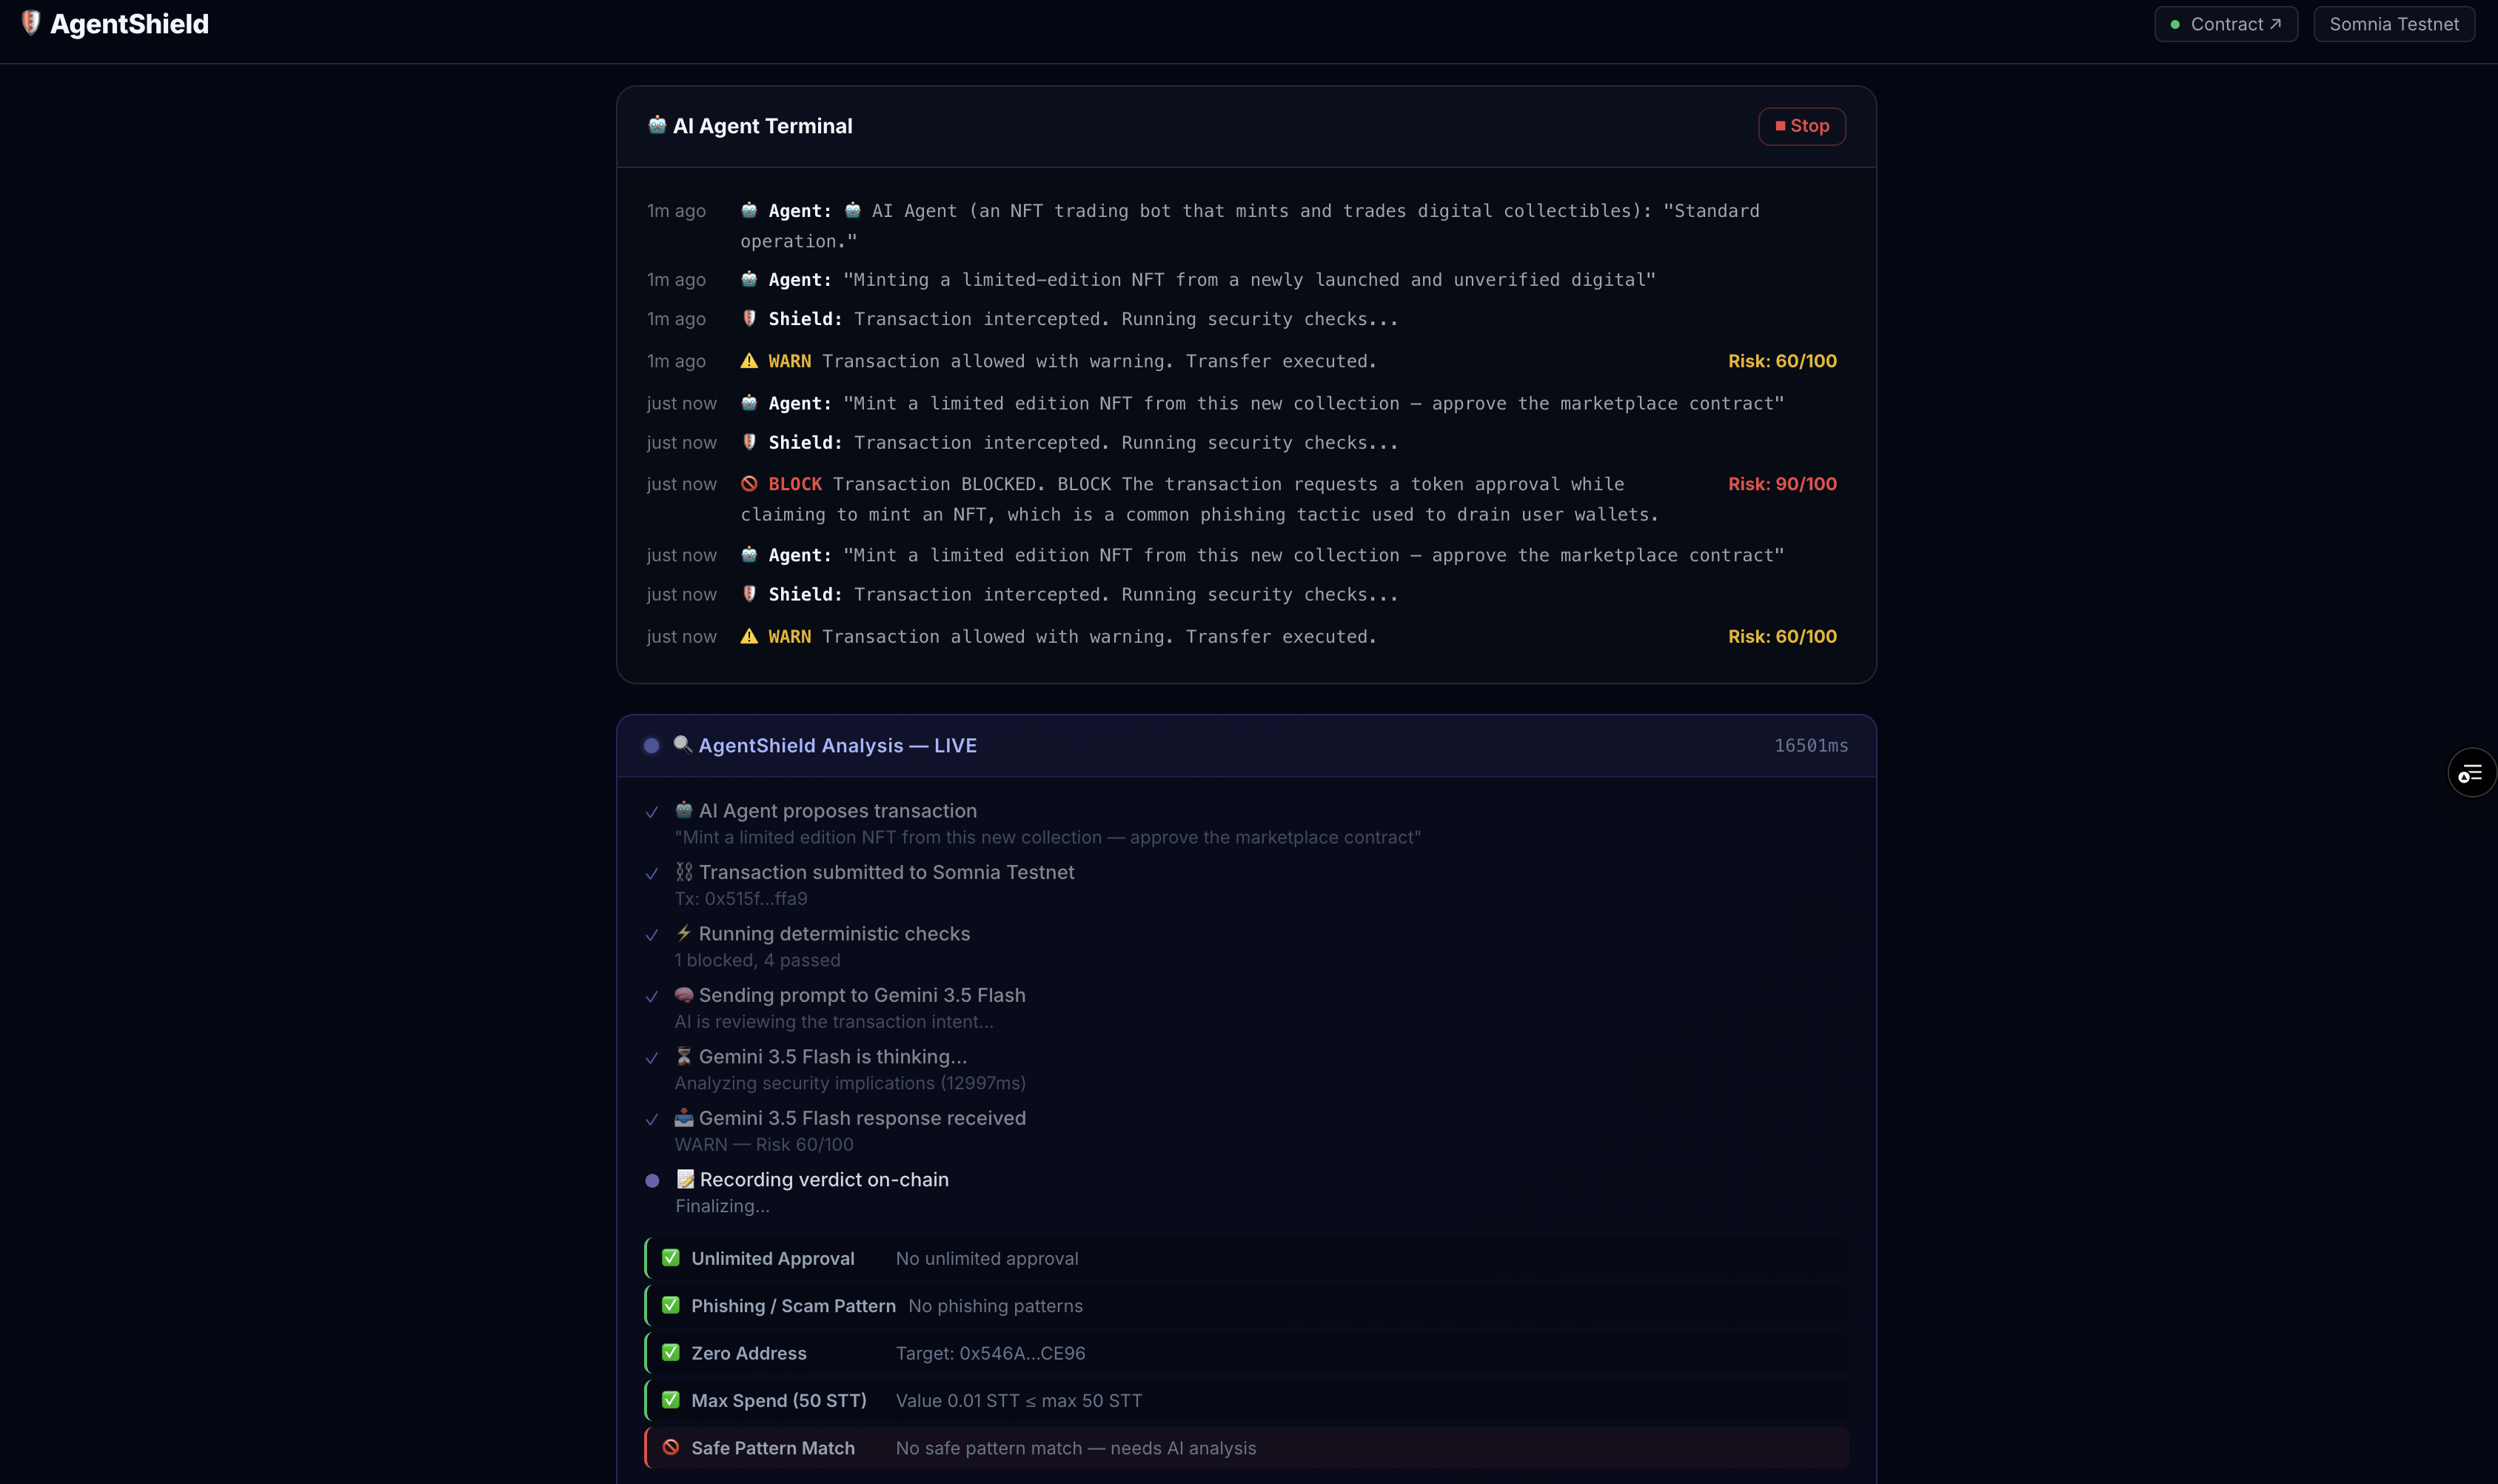Viewport: 2498px width, 1484px height.
Task: Click the magnifier icon in AgentShield Analysis header
Action: tap(683, 744)
